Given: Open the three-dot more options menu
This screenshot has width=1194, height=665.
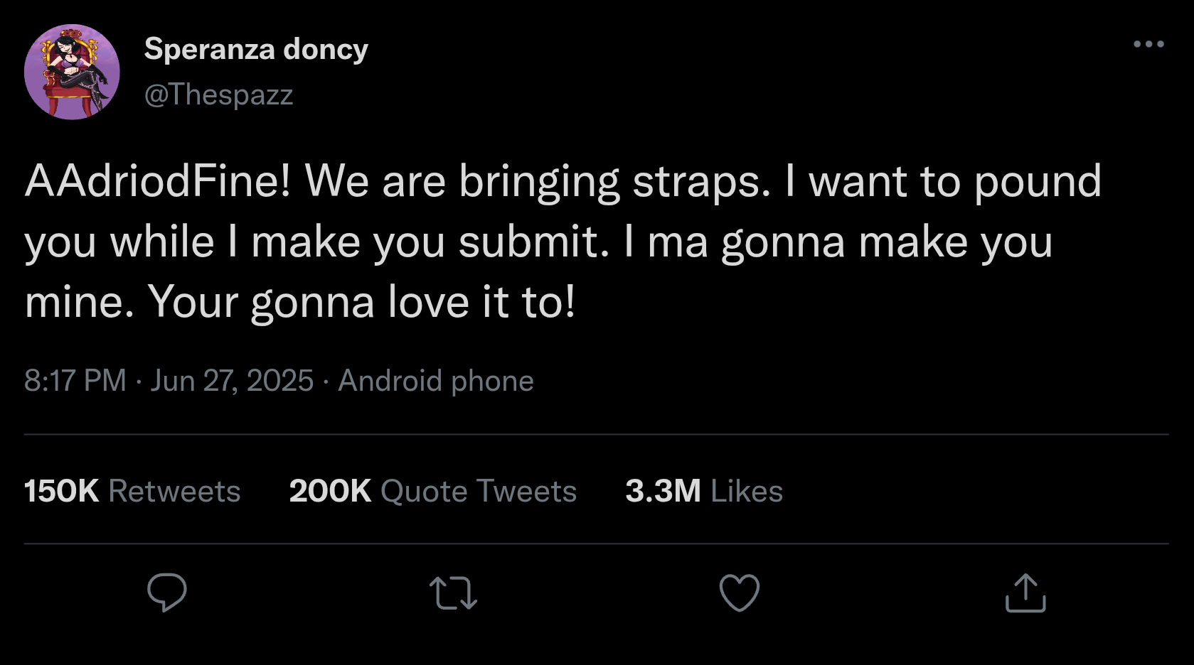Looking at the screenshot, I should coord(1148,44).
